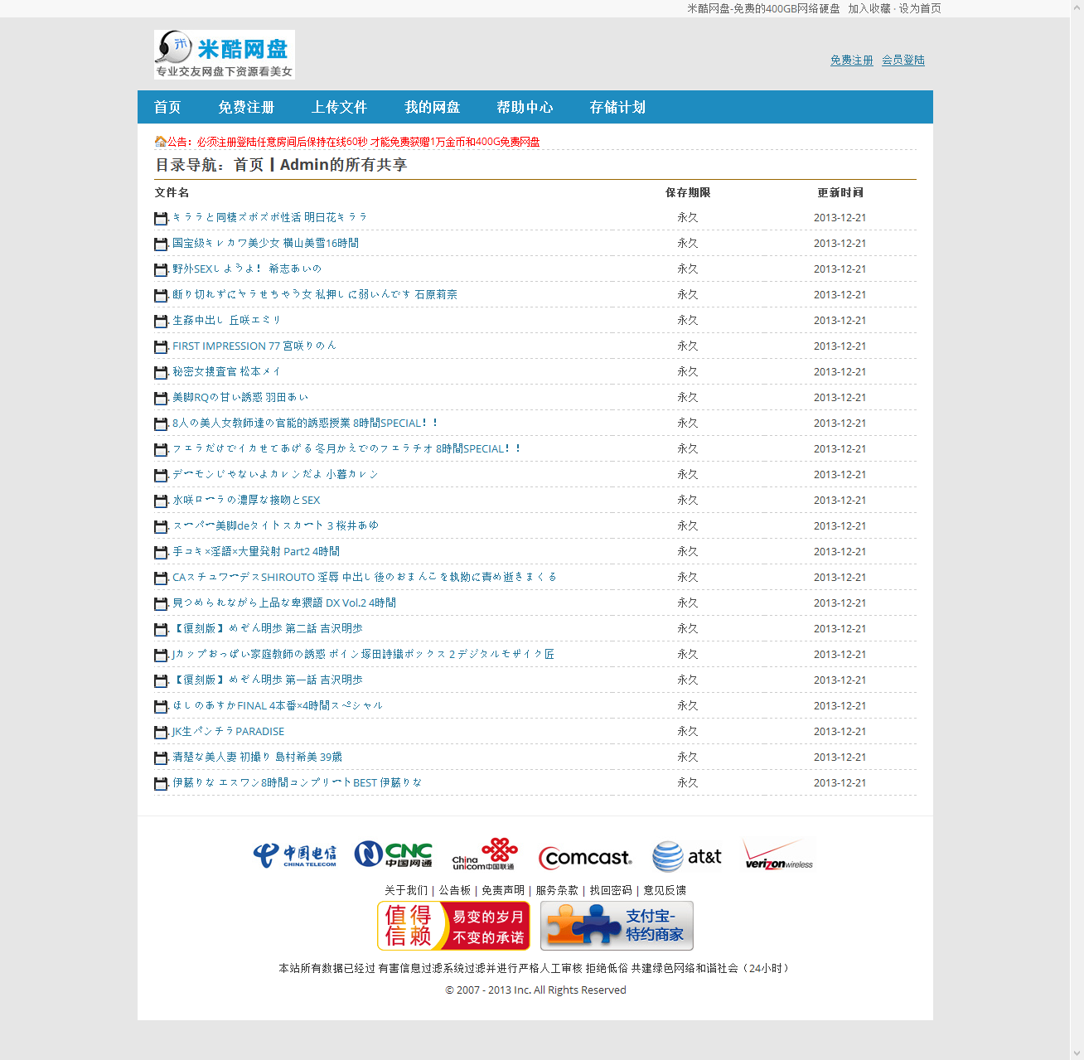Open the 公告板 footer link
1084x1060 pixels.
coord(455,890)
